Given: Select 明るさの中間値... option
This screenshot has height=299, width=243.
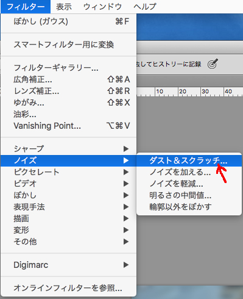Looking at the screenshot, I should coord(189,195).
